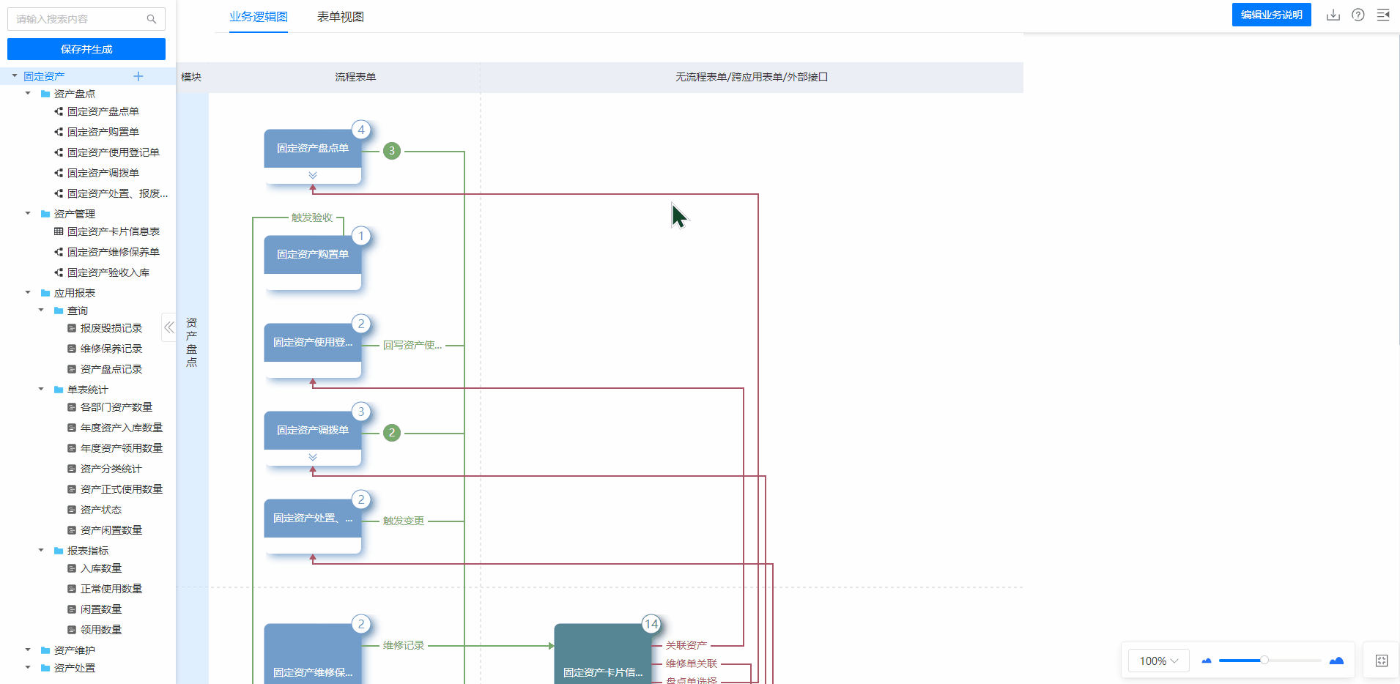This screenshot has height=684, width=1400.
Task: Click the flow icon of 固定资产验收入库
Action: (x=59, y=272)
